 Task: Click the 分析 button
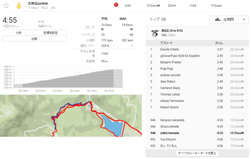tap(19, 33)
